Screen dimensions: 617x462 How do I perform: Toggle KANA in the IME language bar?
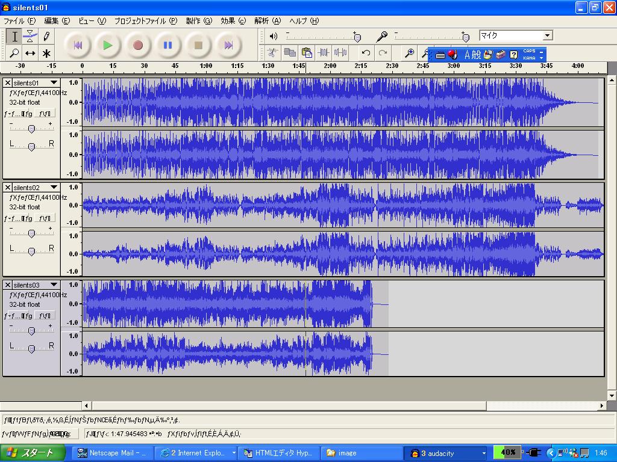click(x=529, y=58)
